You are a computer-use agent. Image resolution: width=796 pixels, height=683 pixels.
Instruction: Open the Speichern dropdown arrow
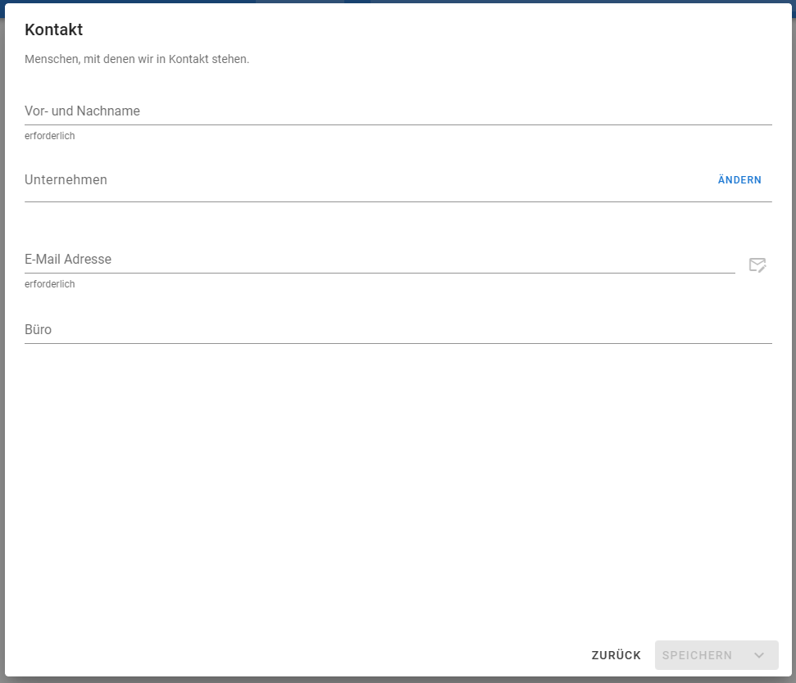click(x=759, y=655)
